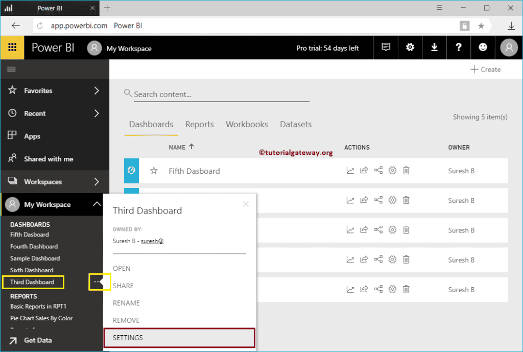Open Power BI help
The image size is (523, 352).
pos(458,47)
